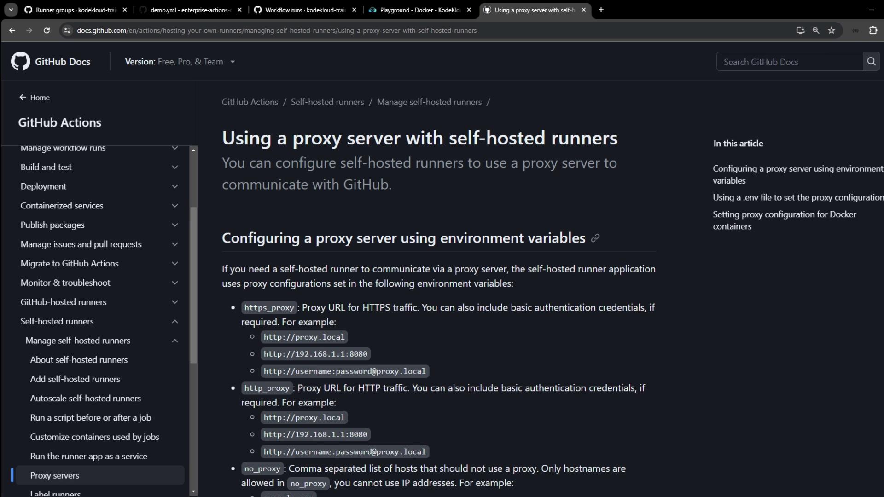Open the Add self-hosted runners page

(x=75, y=379)
